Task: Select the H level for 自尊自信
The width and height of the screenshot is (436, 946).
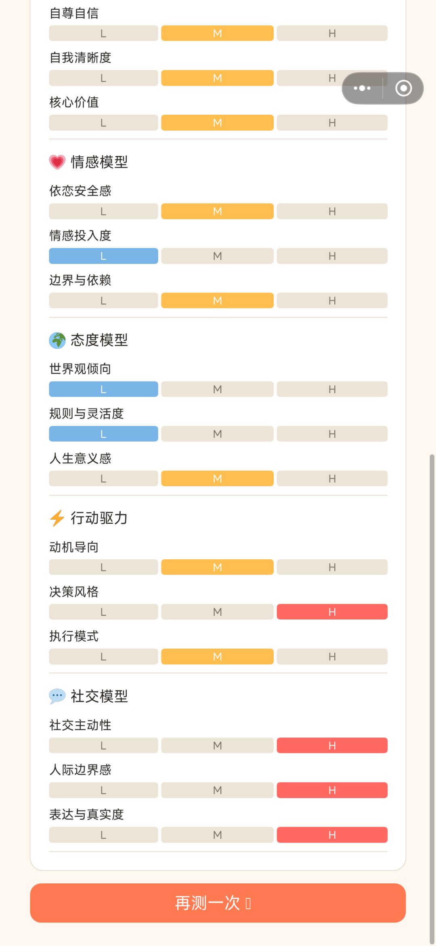Action: point(332,33)
